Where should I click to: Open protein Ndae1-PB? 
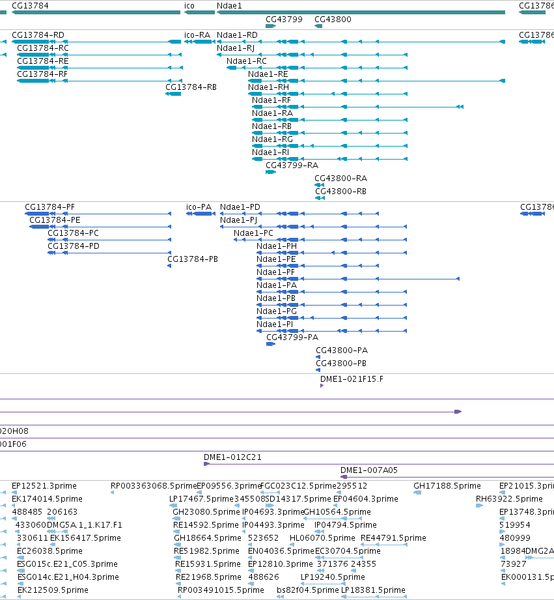(276, 298)
